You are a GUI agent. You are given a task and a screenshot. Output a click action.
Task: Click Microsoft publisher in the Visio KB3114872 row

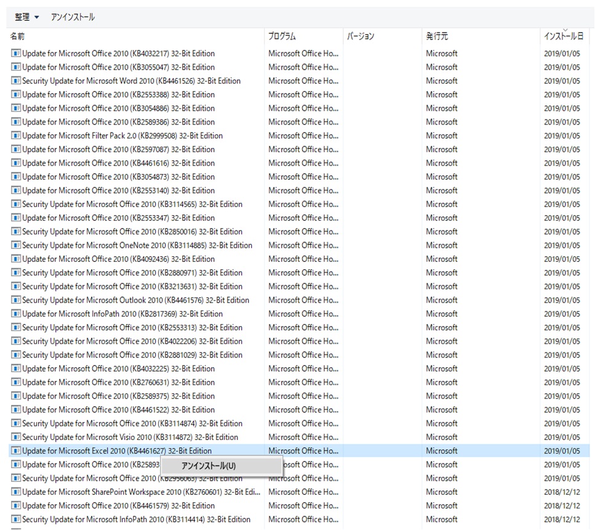click(442, 437)
